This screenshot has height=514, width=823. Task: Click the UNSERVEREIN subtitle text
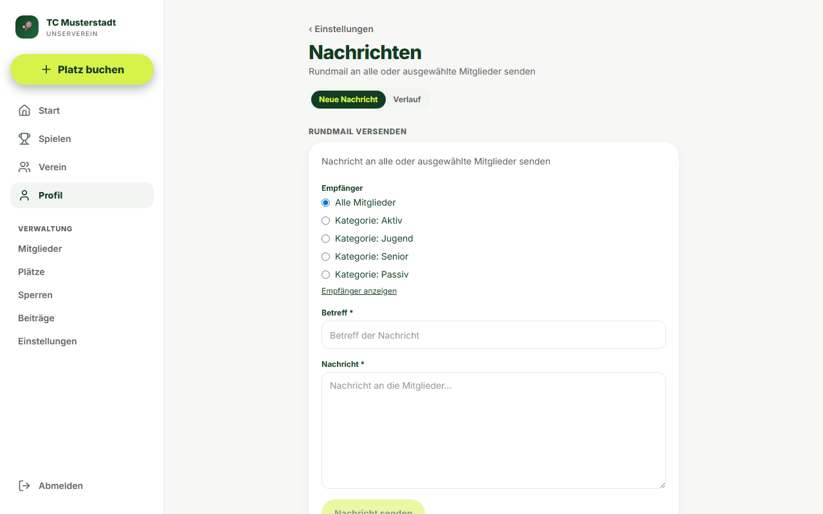coord(72,34)
